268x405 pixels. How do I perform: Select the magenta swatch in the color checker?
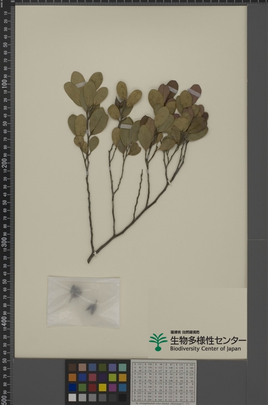click(x=113, y=387)
